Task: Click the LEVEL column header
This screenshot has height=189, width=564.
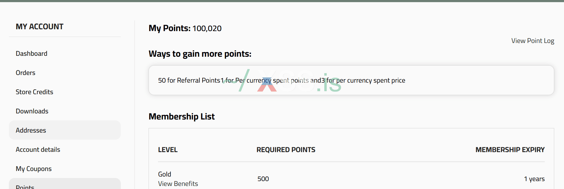Action: click(x=168, y=150)
